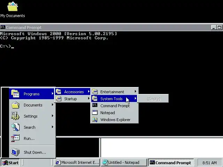Expand the arrow next to Entertainment
The height and width of the screenshot is (167, 223).
point(136,92)
